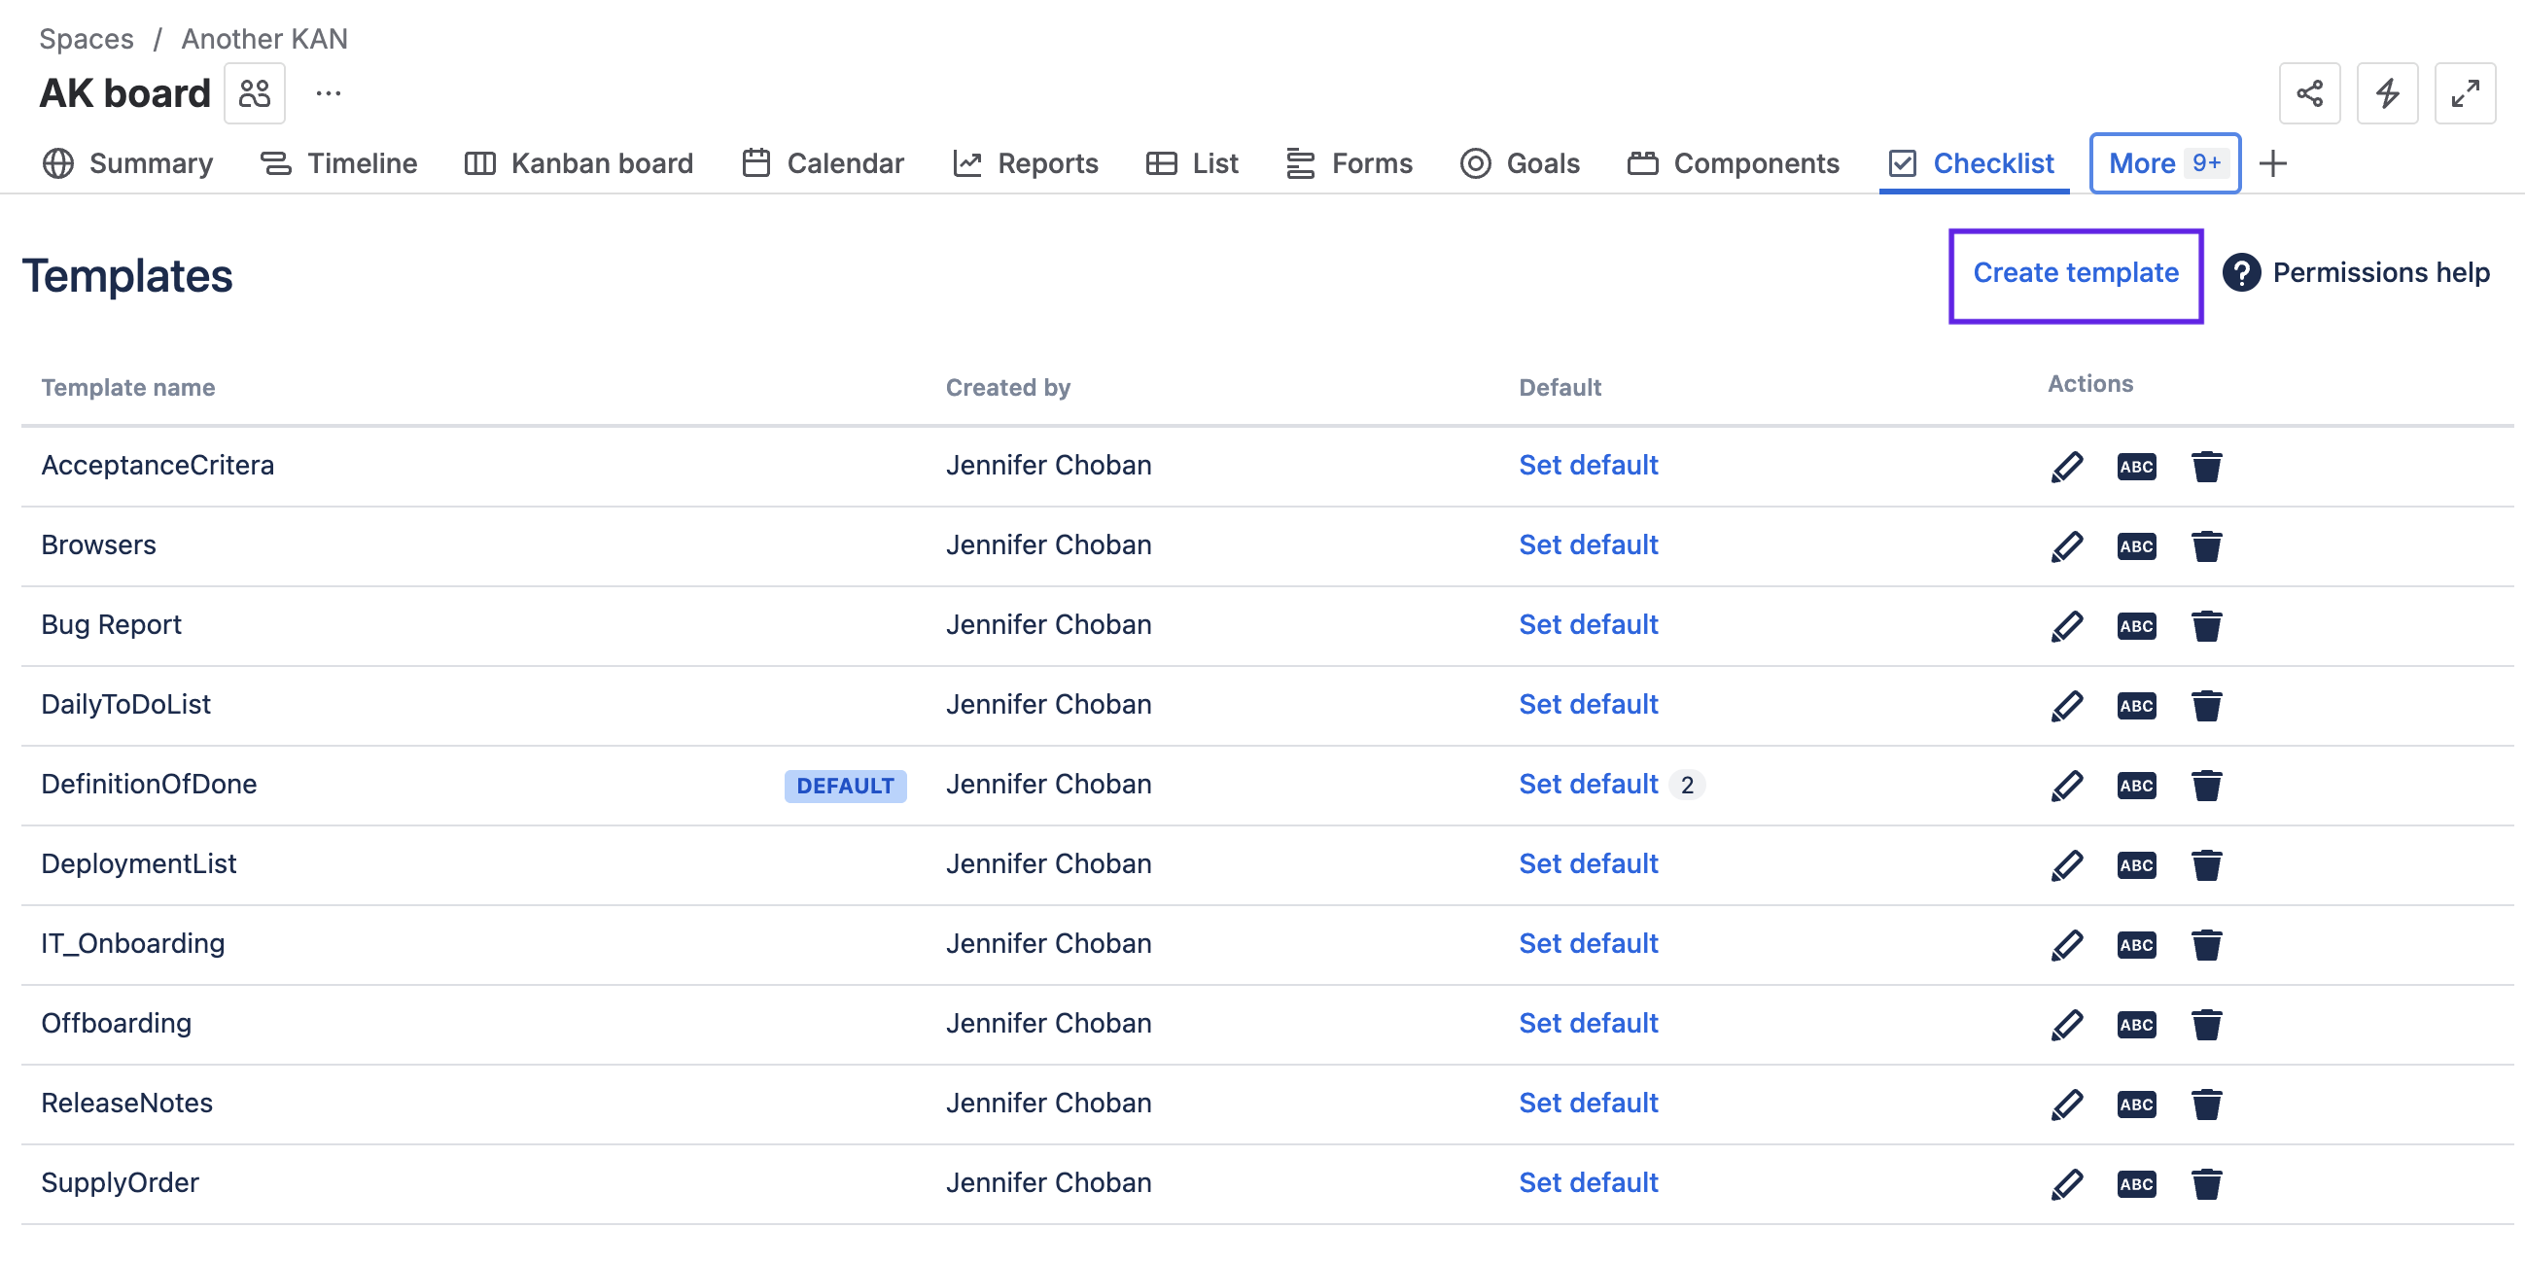Viewport: 2525px width, 1263px height.
Task: Click the Create template button
Action: coord(2075,273)
